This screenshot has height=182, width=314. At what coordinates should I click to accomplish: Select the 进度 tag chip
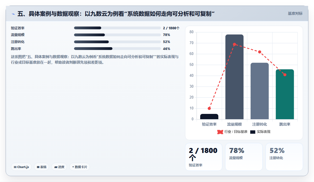[x=59, y=167]
